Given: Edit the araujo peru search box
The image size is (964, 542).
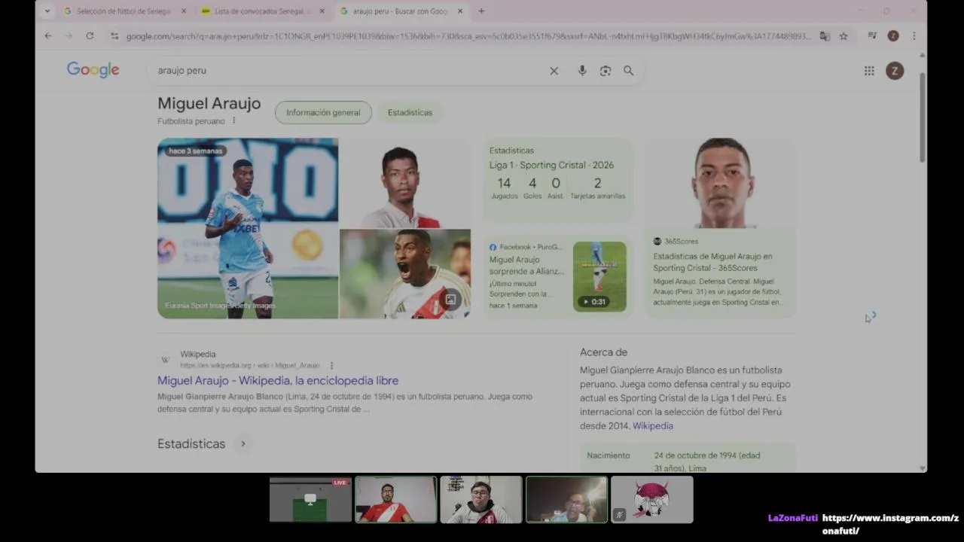Looking at the screenshot, I should click(x=346, y=71).
